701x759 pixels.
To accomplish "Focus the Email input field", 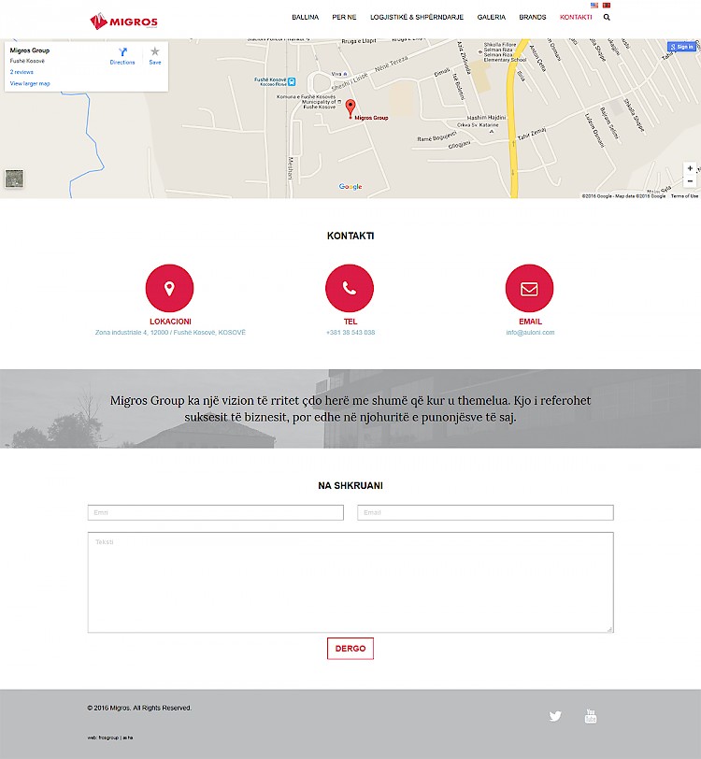I will 486,512.
